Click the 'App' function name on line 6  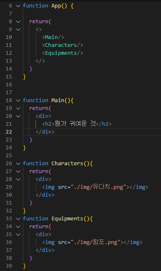[x=56, y=6]
